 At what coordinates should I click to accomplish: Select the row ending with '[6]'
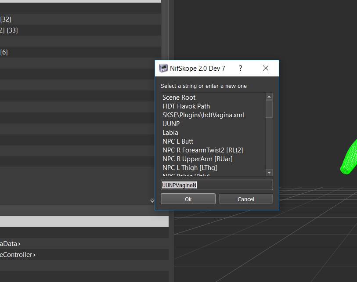click(81, 52)
